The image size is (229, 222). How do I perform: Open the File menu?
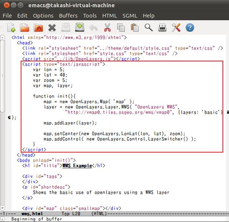[x=7, y=16]
